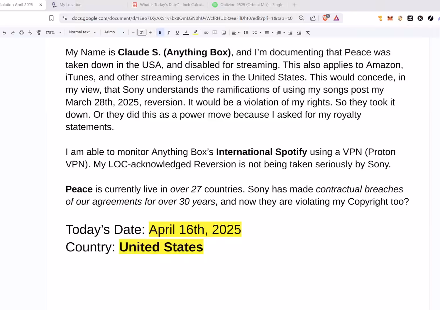This screenshot has height=310, width=440.
Task: Click the highlighted United States text
Action: pyautogui.click(x=161, y=247)
